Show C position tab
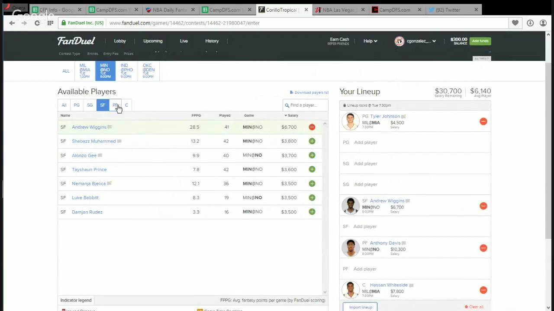Image resolution: width=554 pixels, height=311 pixels. [x=126, y=105]
